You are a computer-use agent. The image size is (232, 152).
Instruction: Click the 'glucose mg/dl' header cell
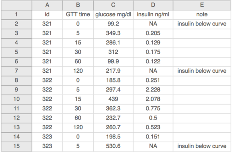113,15
